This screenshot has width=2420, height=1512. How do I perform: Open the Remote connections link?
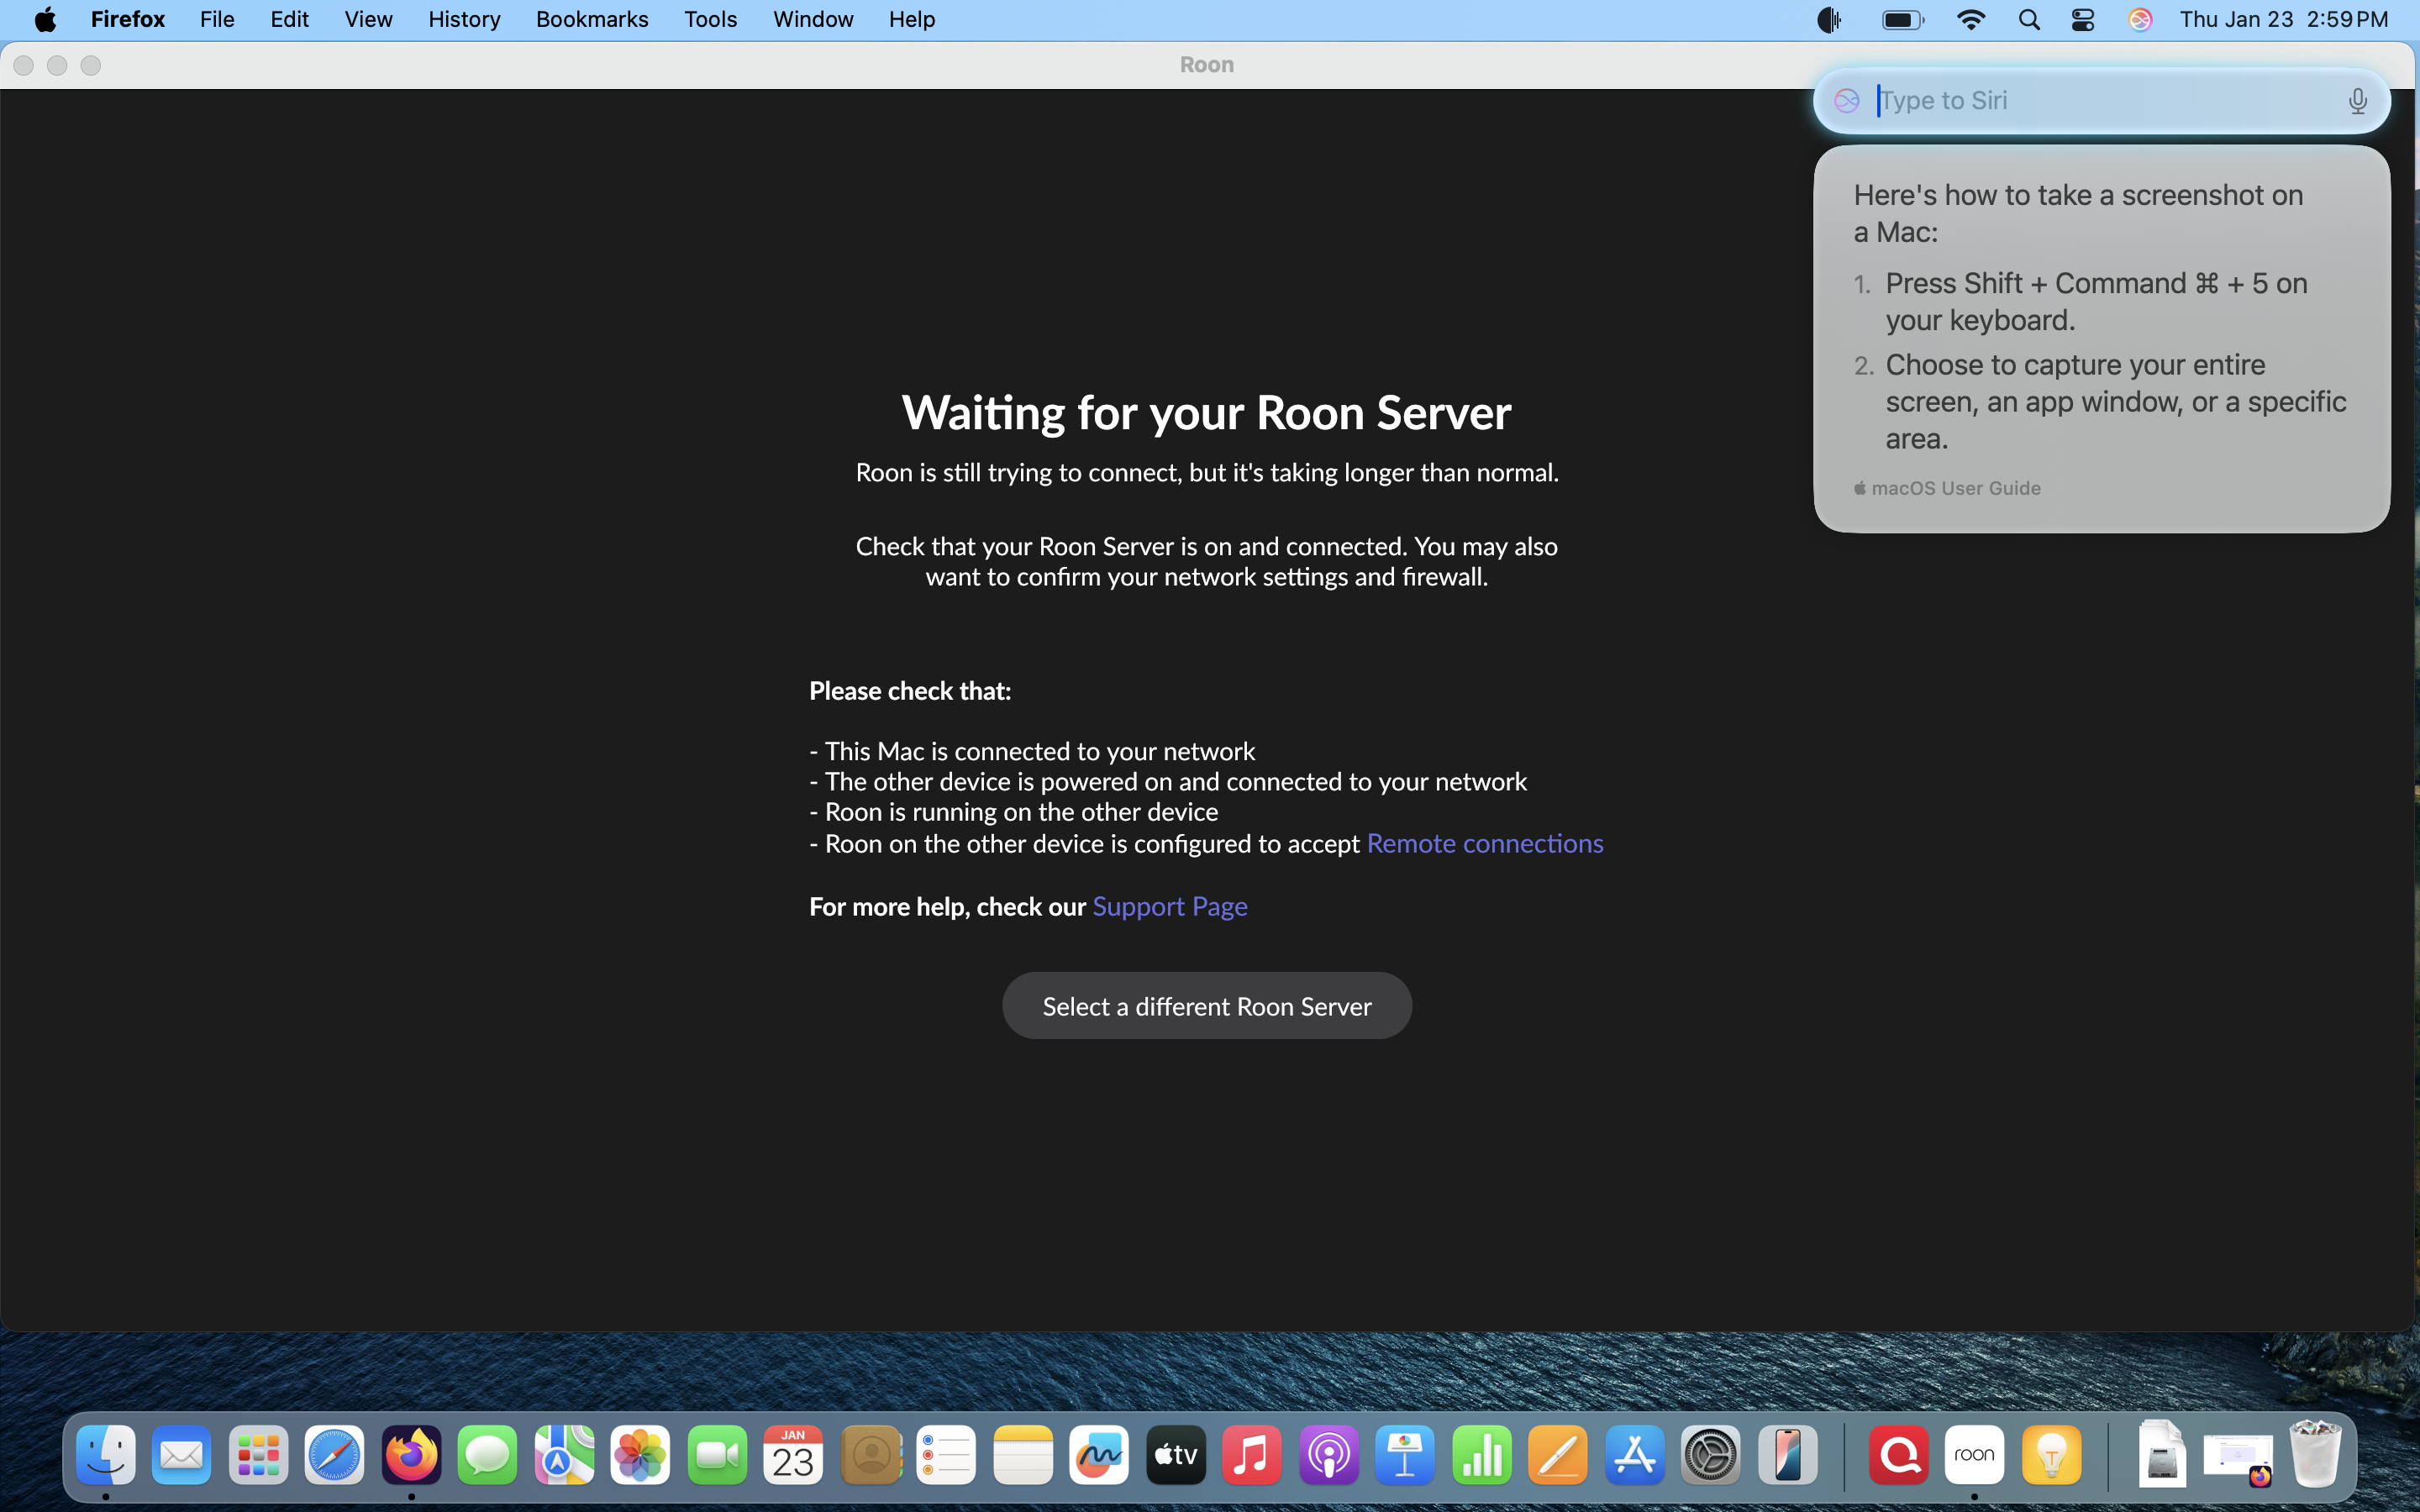[1485, 843]
